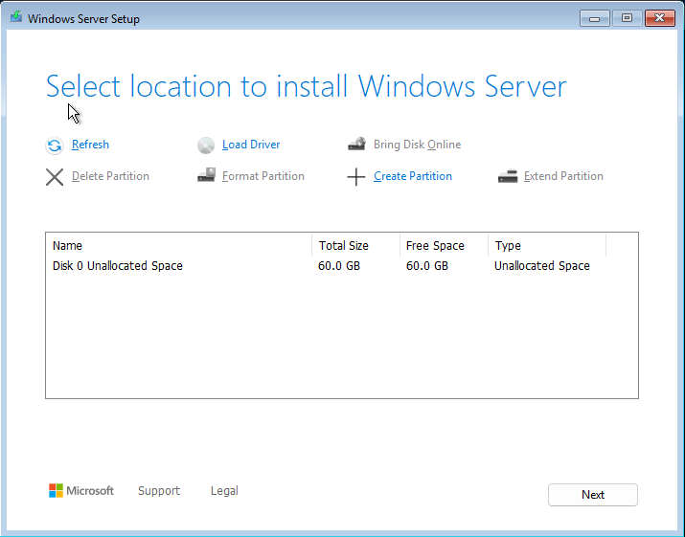
Task: Sort by the Name column header
Action: (67, 246)
